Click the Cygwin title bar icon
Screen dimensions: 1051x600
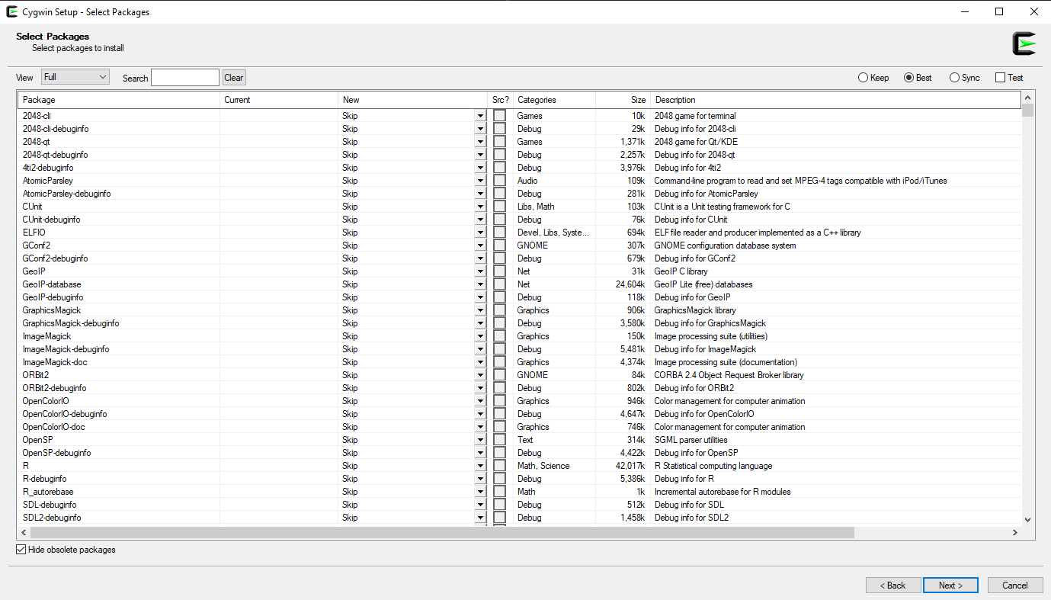coord(12,11)
